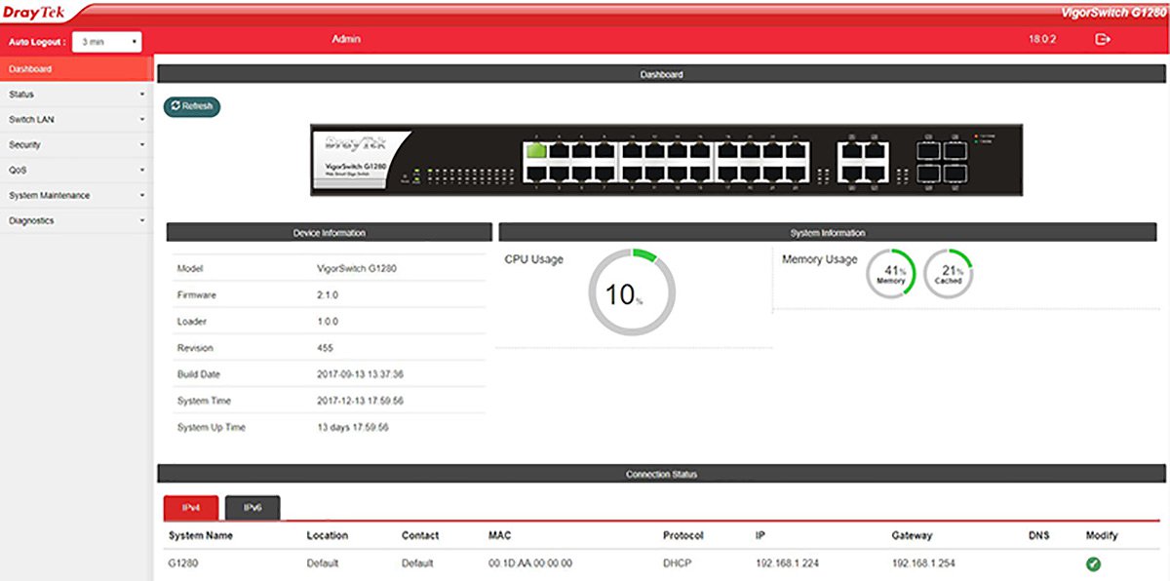Click the DrayTek logo at top left
The image size is (1170, 581).
tap(34, 12)
